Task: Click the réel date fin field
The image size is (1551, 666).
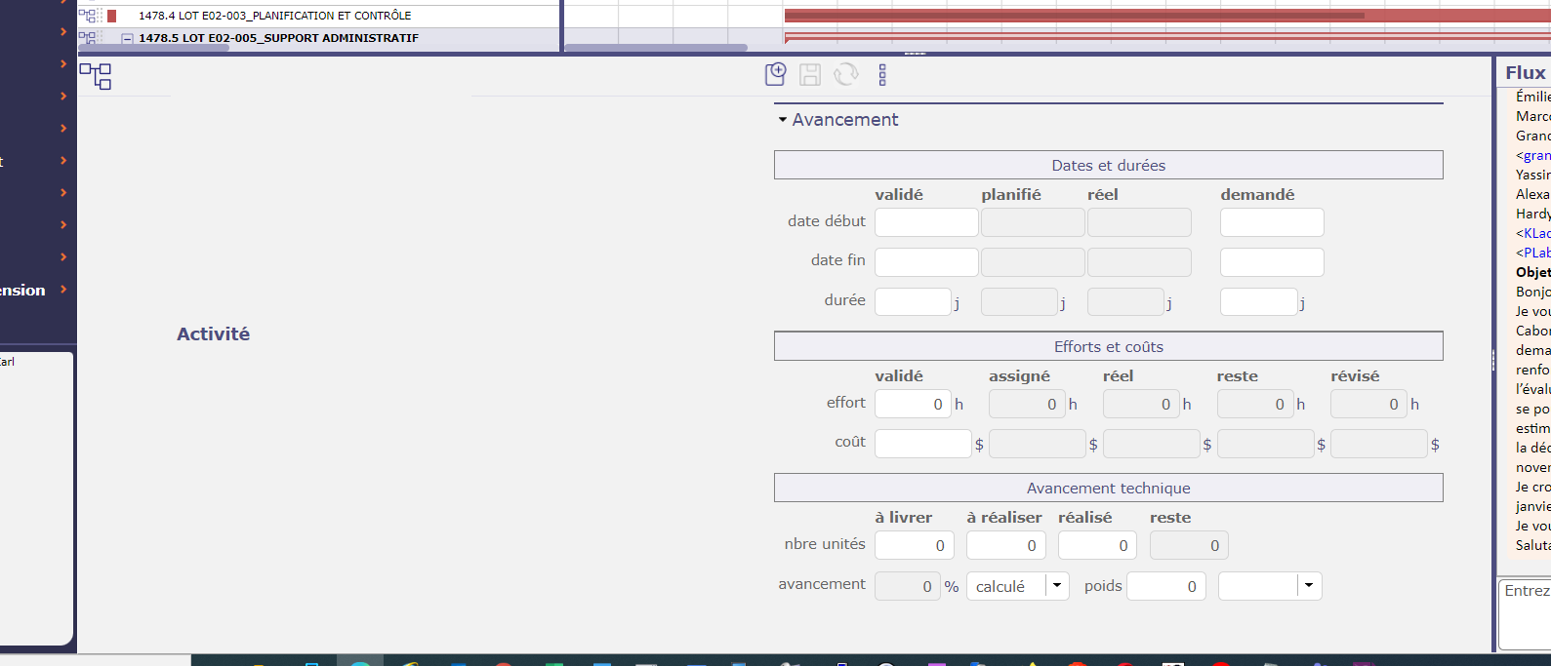Action: tap(1139, 262)
